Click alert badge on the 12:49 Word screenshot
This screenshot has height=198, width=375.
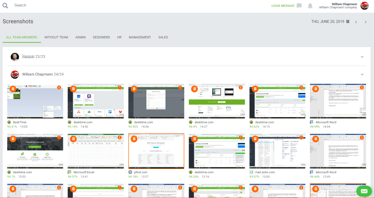[362, 137]
